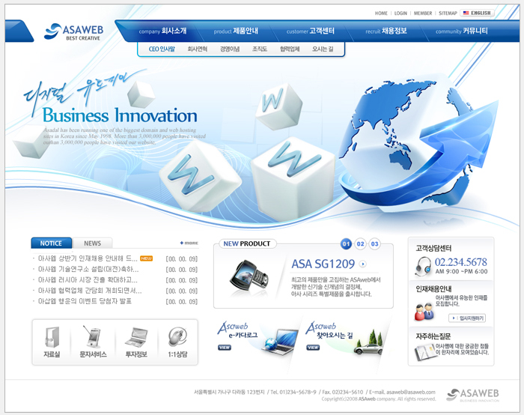This screenshot has width=524, height=415.
Task: Click the ASAWEB logo in header
Action: coord(74,31)
